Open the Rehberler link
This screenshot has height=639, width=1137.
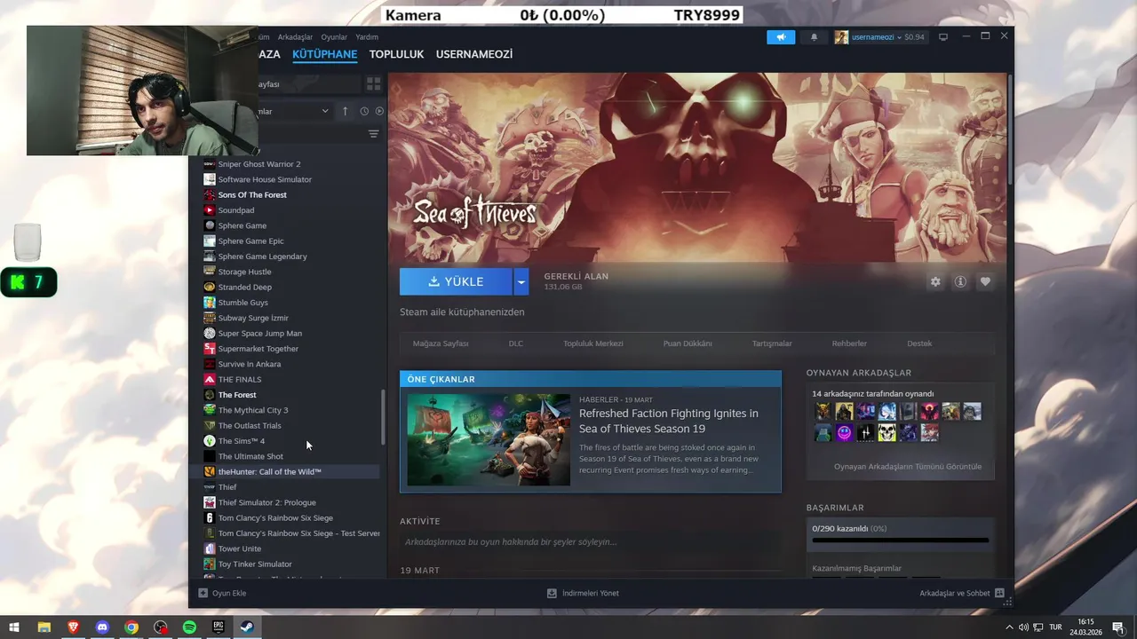tap(849, 343)
